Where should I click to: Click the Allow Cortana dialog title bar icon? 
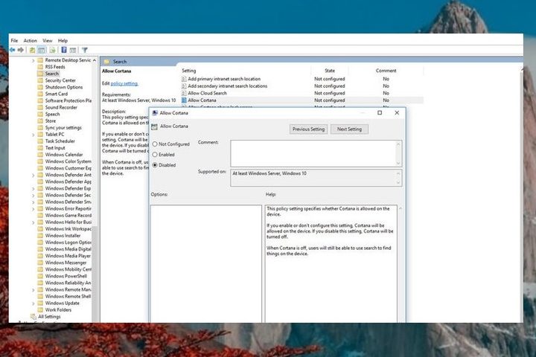click(x=155, y=113)
